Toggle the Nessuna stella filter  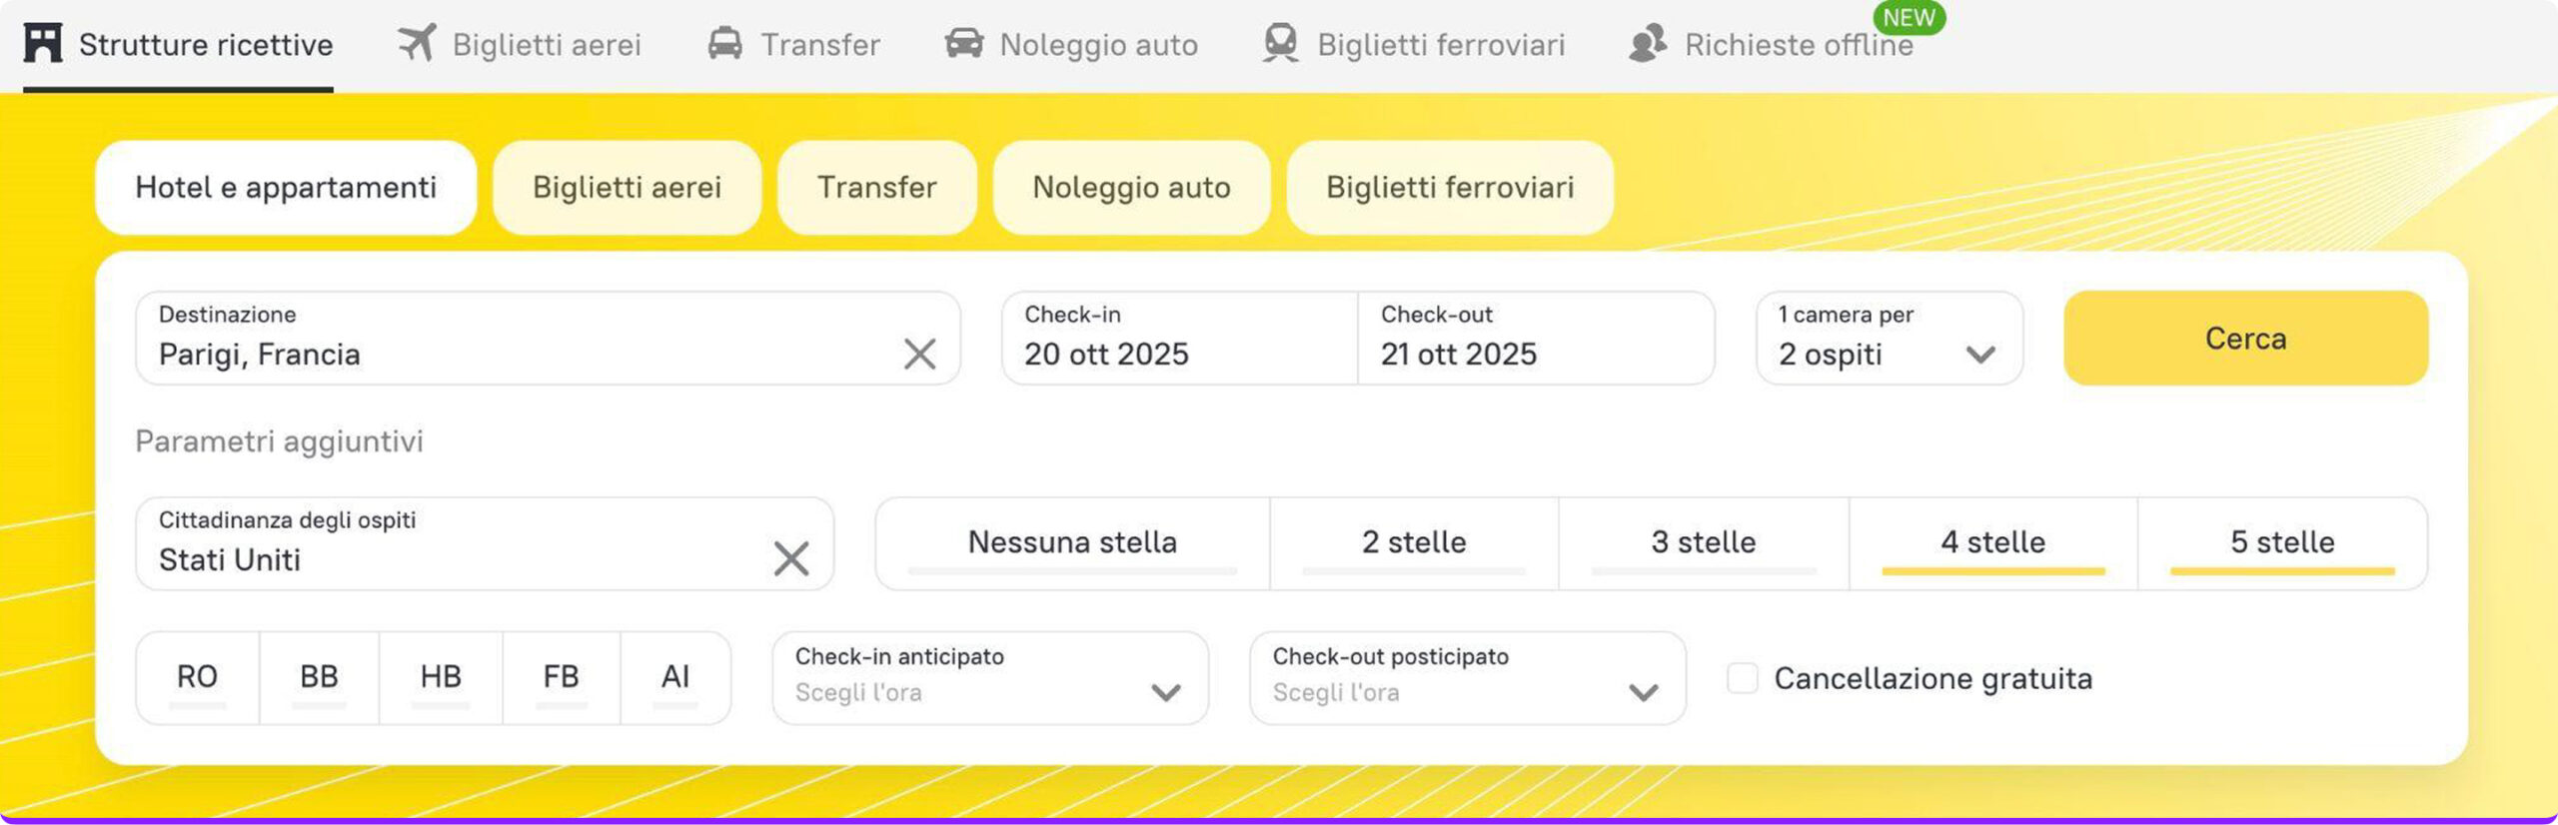[1072, 542]
